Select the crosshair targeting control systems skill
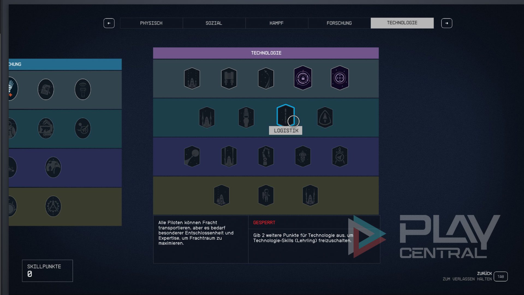The width and height of the screenshot is (524, 295). (x=340, y=78)
